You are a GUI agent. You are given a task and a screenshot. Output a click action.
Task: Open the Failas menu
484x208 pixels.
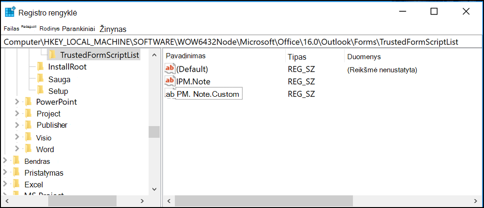coord(11,28)
